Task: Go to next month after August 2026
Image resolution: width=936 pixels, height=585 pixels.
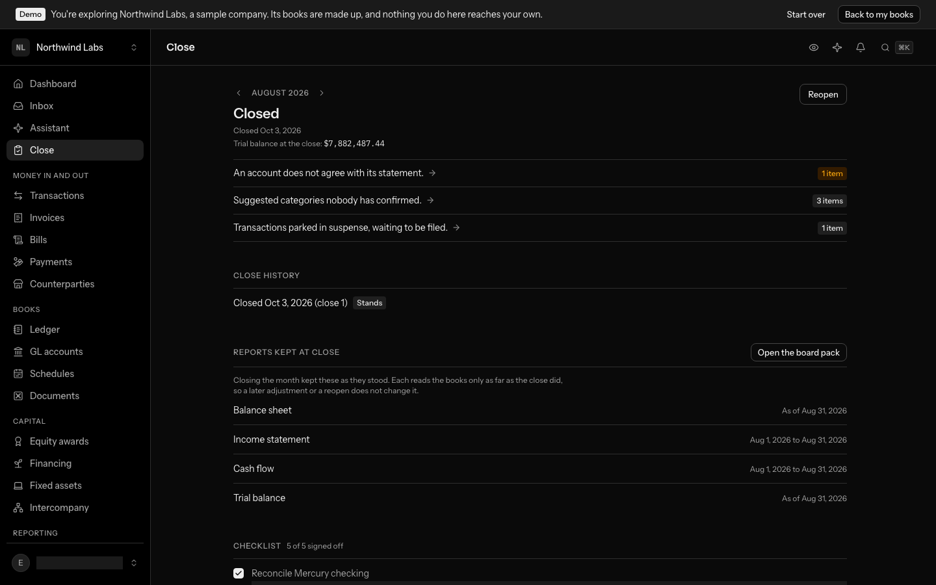Action: 322,93
